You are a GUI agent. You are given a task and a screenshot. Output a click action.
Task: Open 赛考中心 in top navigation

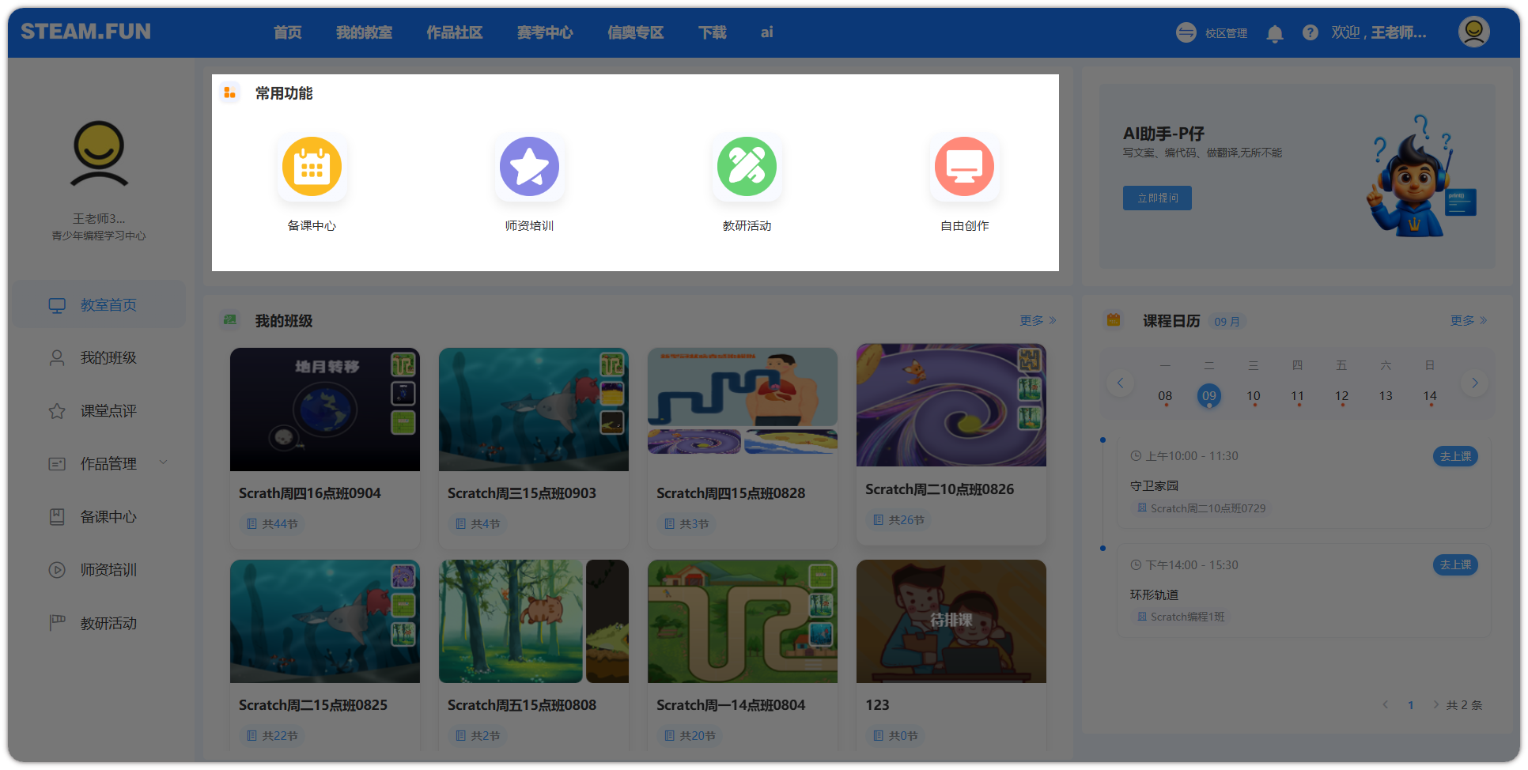(x=545, y=32)
